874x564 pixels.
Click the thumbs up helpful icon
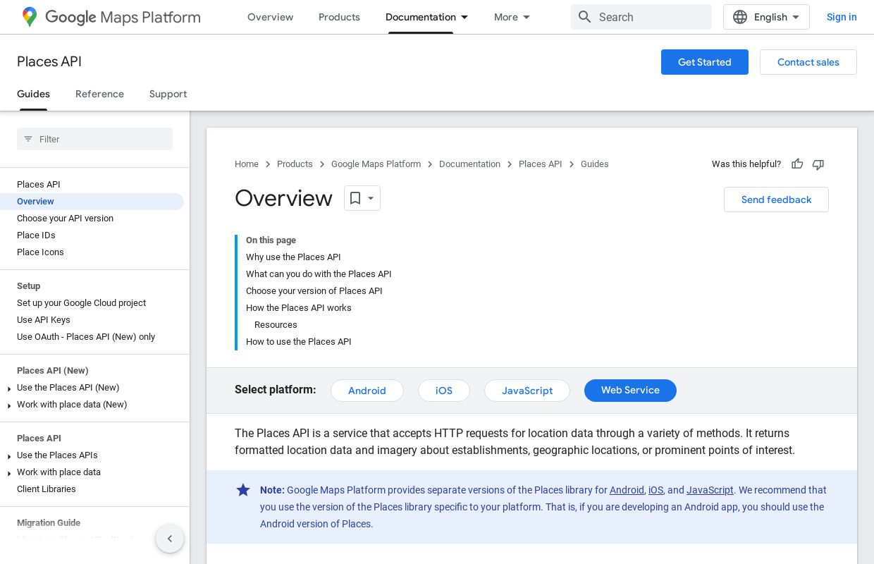pyautogui.click(x=797, y=164)
